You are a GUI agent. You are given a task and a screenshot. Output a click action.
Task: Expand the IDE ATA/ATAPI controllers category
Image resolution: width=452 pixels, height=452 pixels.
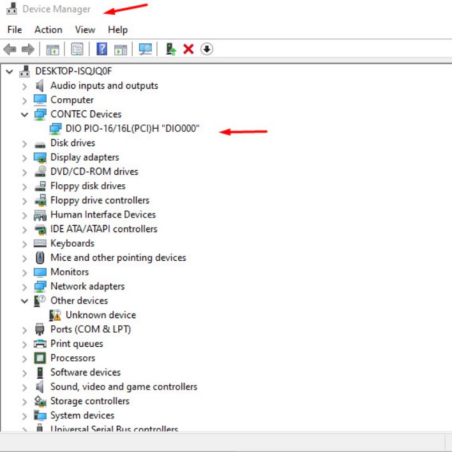pyautogui.click(x=24, y=230)
